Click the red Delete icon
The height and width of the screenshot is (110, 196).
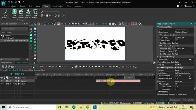click(x=42, y=24)
